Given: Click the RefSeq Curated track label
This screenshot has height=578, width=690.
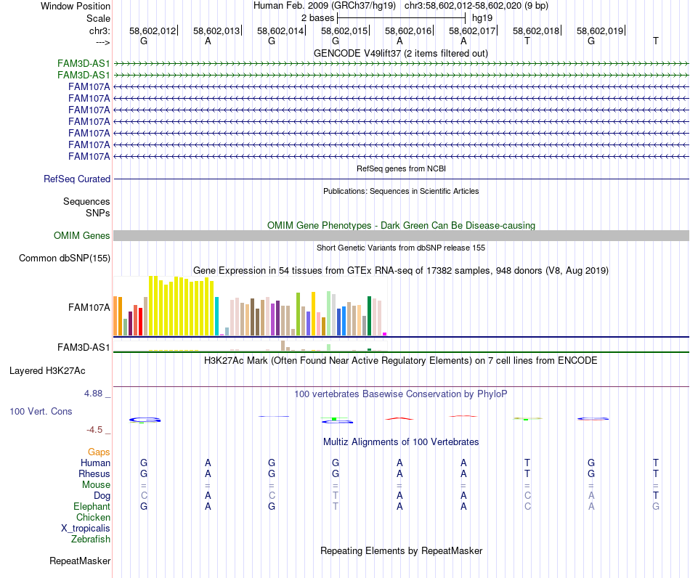Looking at the screenshot, I should pos(76,179).
